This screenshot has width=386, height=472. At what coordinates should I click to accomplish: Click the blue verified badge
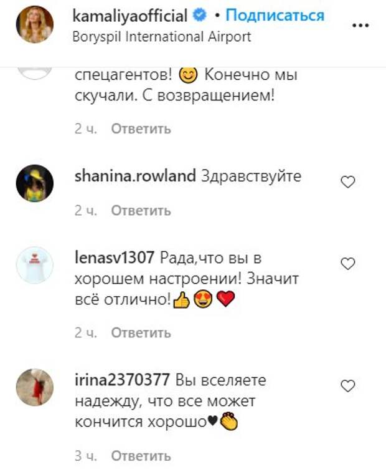pos(200,16)
